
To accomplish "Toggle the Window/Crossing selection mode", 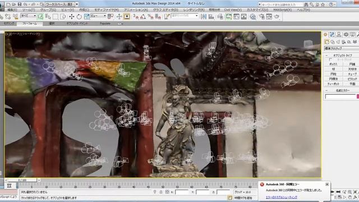I will [x=63, y=16].
